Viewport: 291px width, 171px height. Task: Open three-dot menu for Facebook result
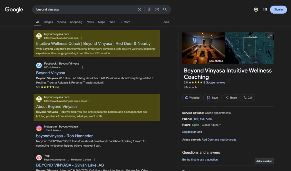click(83, 67)
